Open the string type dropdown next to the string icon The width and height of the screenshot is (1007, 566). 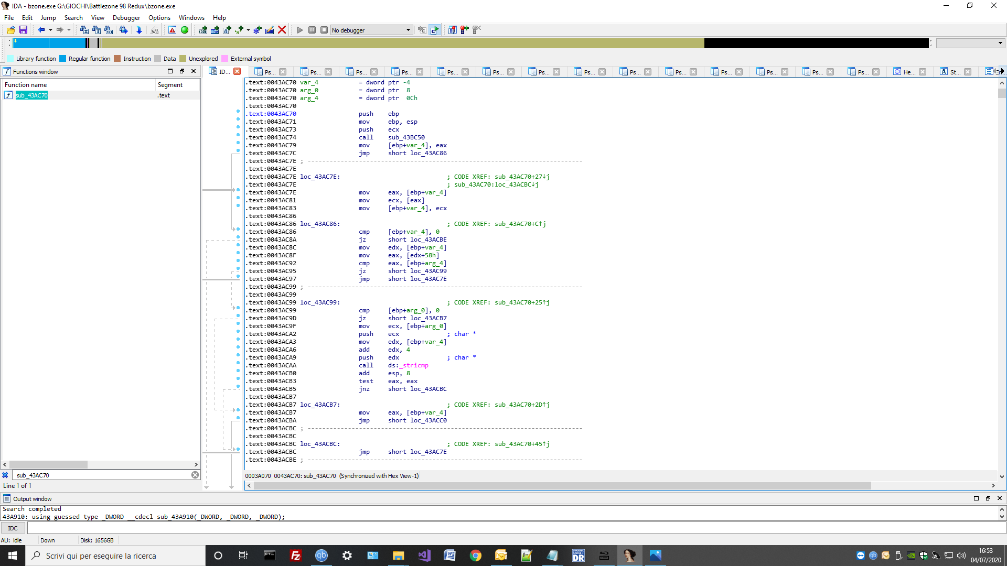click(248, 30)
